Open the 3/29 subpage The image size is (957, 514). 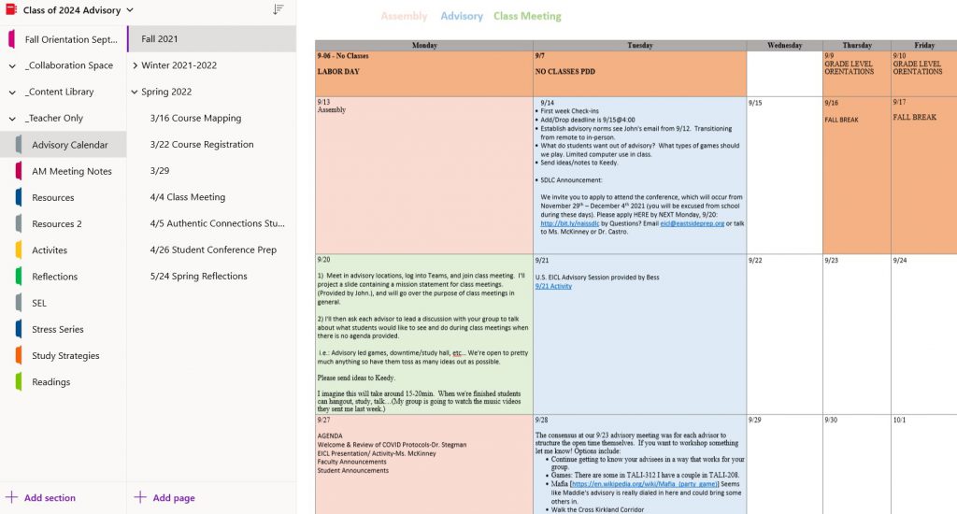160,171
